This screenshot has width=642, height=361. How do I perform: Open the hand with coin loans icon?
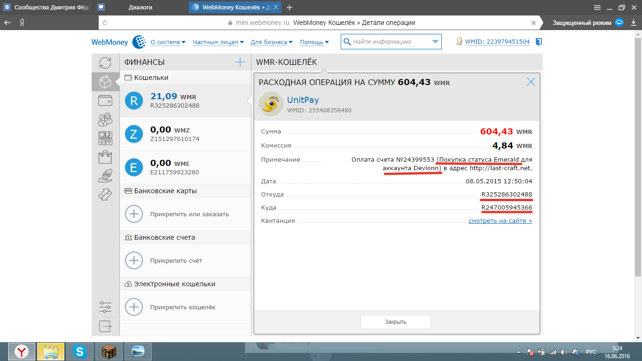[105, 175]
